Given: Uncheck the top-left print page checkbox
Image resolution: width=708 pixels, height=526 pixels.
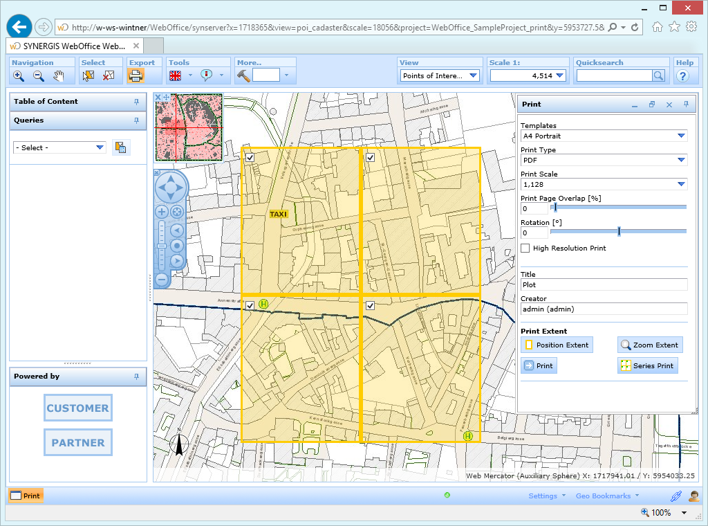Looking at the screenshot, I should point(250,158).
